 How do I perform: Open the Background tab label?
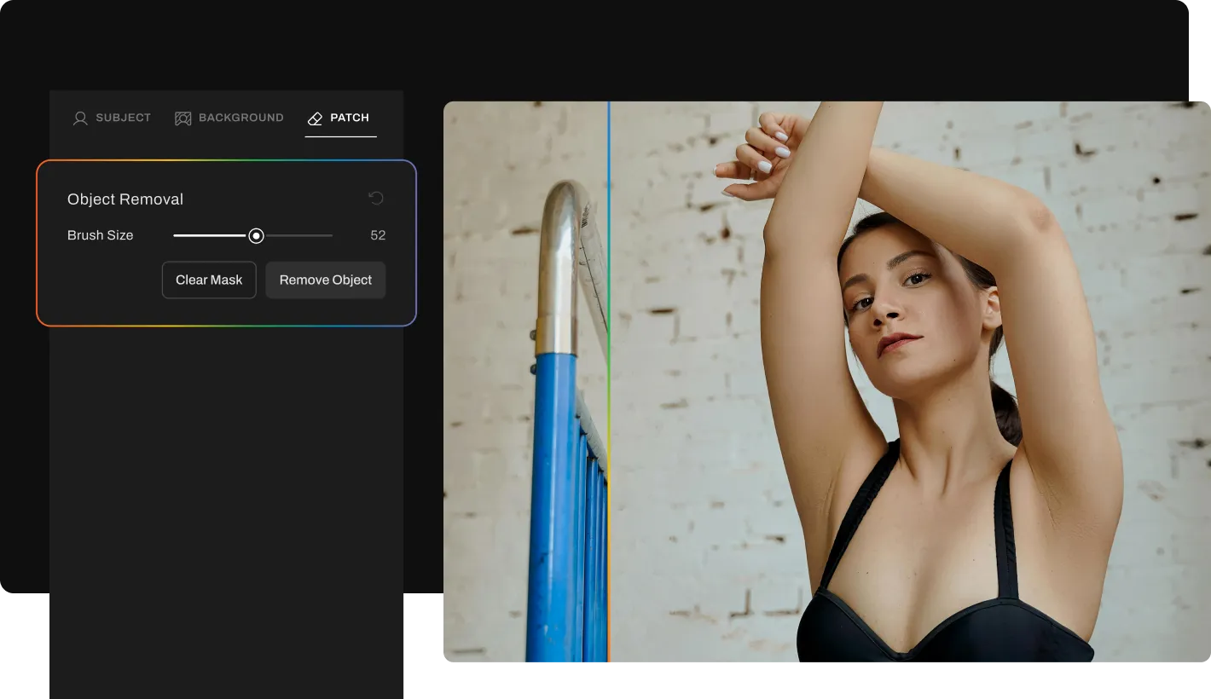point(240,118)
